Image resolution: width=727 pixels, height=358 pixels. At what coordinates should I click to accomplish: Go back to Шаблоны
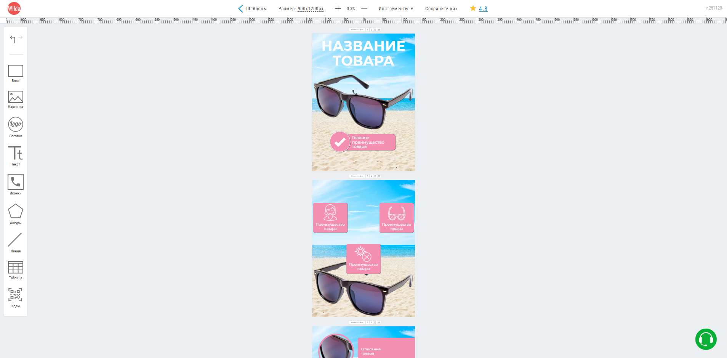(252, 9)
